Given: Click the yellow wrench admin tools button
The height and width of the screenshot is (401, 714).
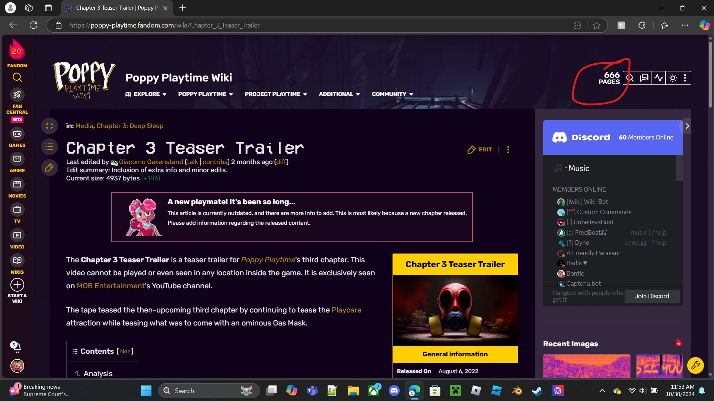Looking at the screenshot, I should tap(695, 365).
